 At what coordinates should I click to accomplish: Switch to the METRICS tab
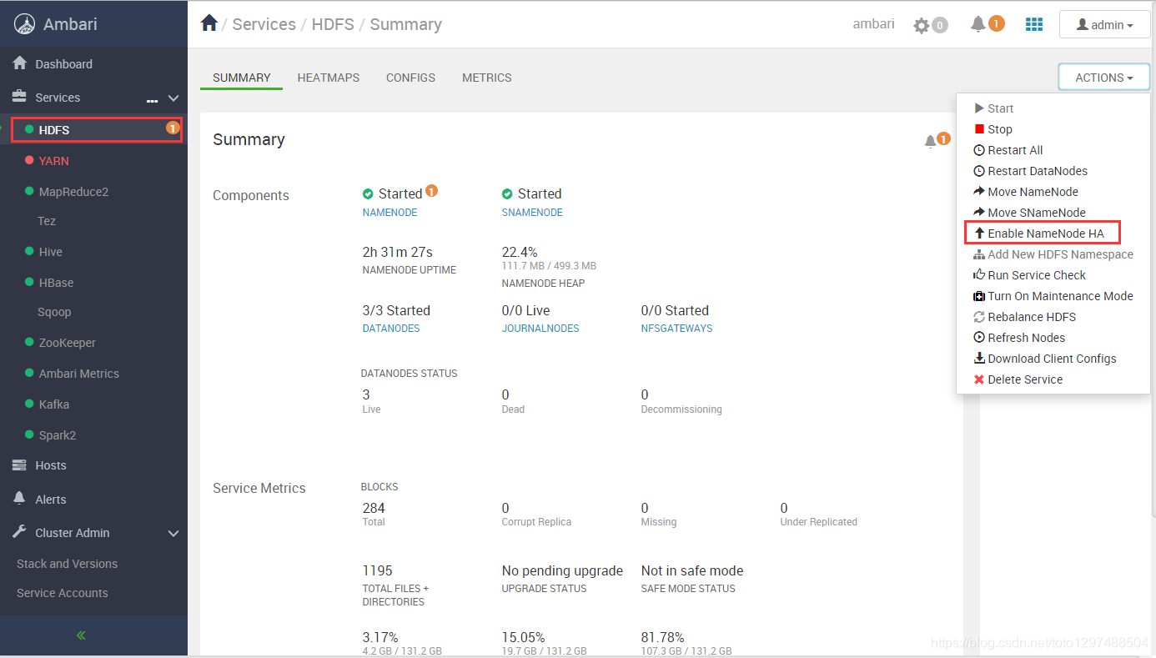point(487,78)
